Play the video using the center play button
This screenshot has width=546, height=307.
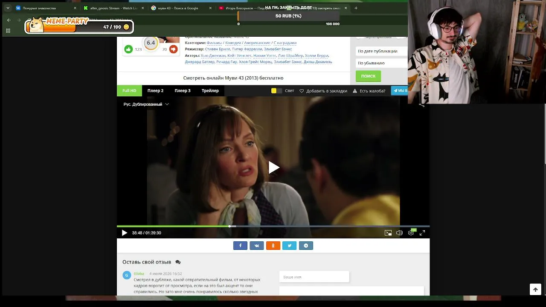(274, 168)
